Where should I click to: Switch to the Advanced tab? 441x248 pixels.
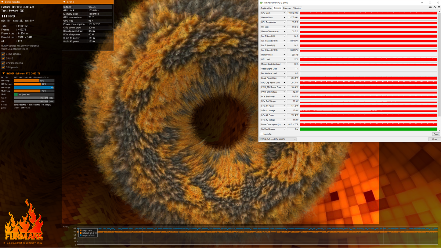tap(287, 8)
